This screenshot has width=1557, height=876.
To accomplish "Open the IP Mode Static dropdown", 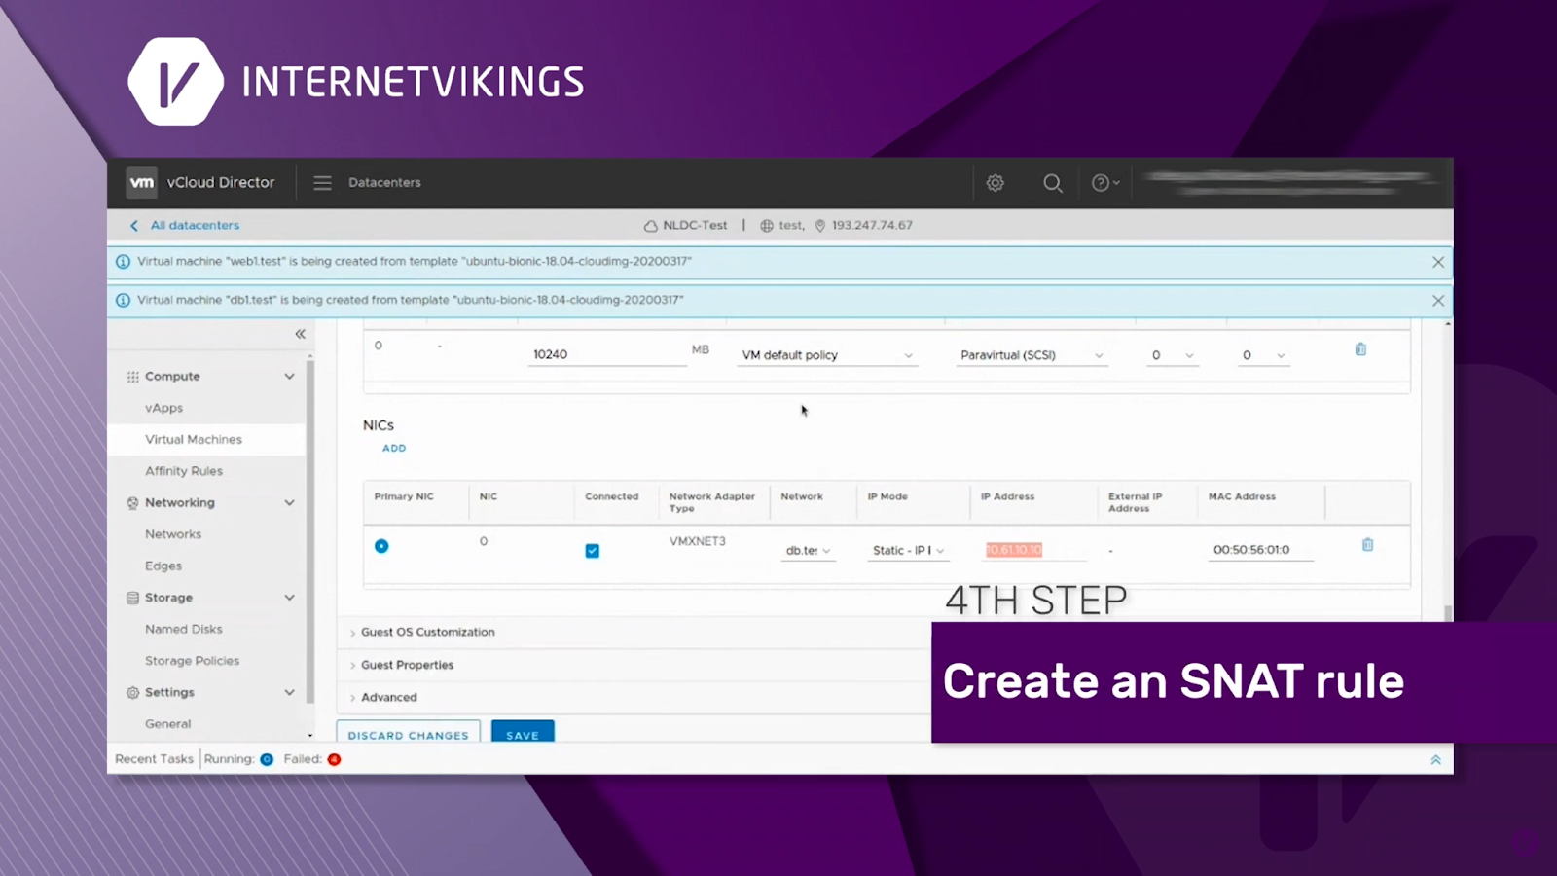I will coord(908,551).
